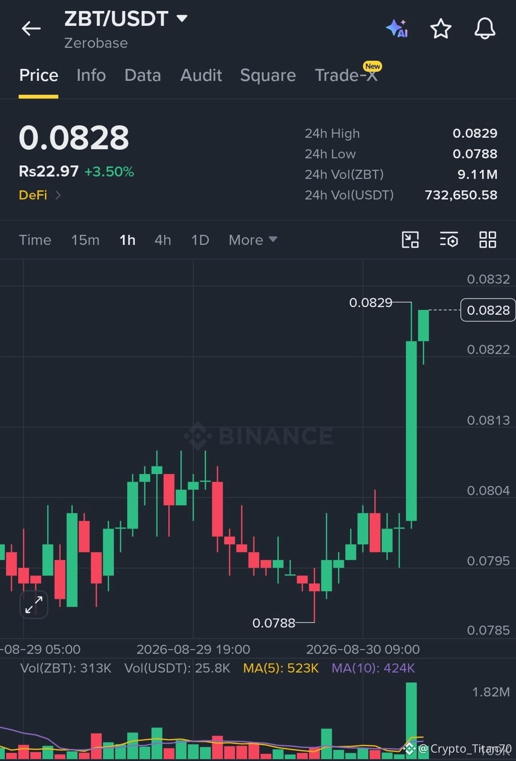Tap the 24h Low value 0.0788

[475, 154]
